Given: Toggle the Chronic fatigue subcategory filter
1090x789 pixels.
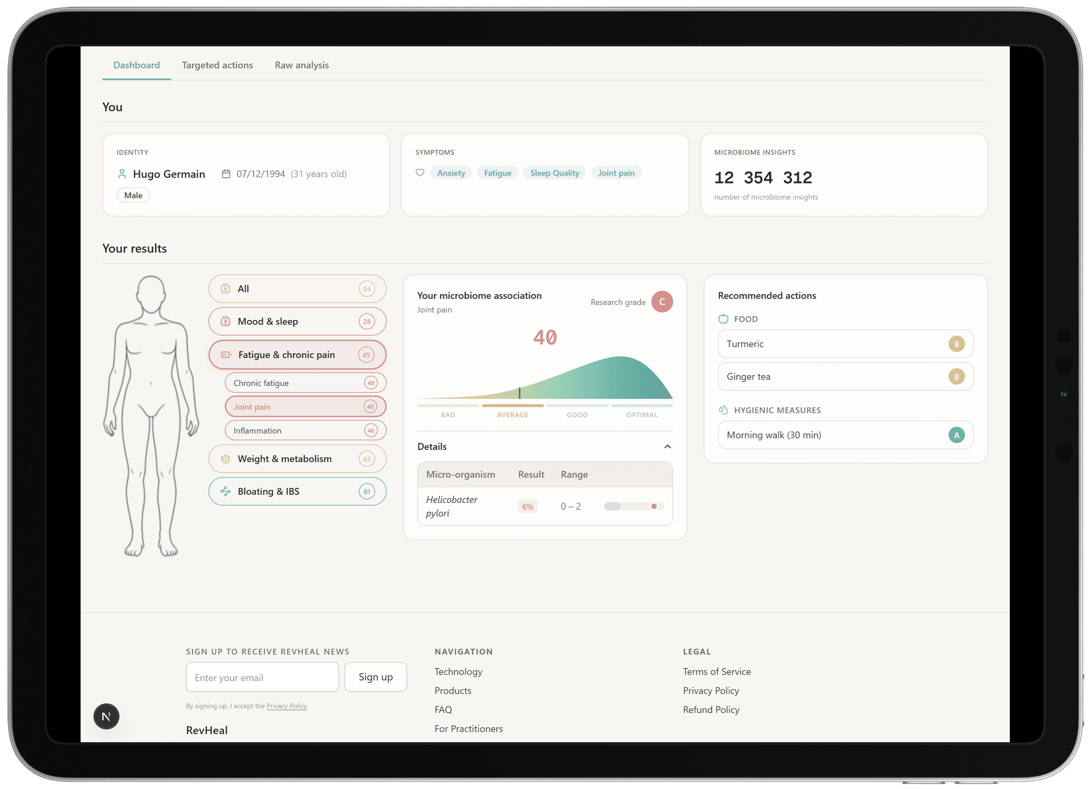Looking at the screenshot, I should tap(305, 382).
